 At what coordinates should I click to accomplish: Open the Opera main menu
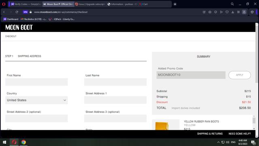4,4
